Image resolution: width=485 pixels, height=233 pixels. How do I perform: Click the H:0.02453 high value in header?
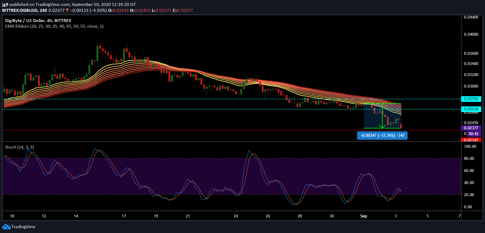pyautogui.click(x=140, y=10)
